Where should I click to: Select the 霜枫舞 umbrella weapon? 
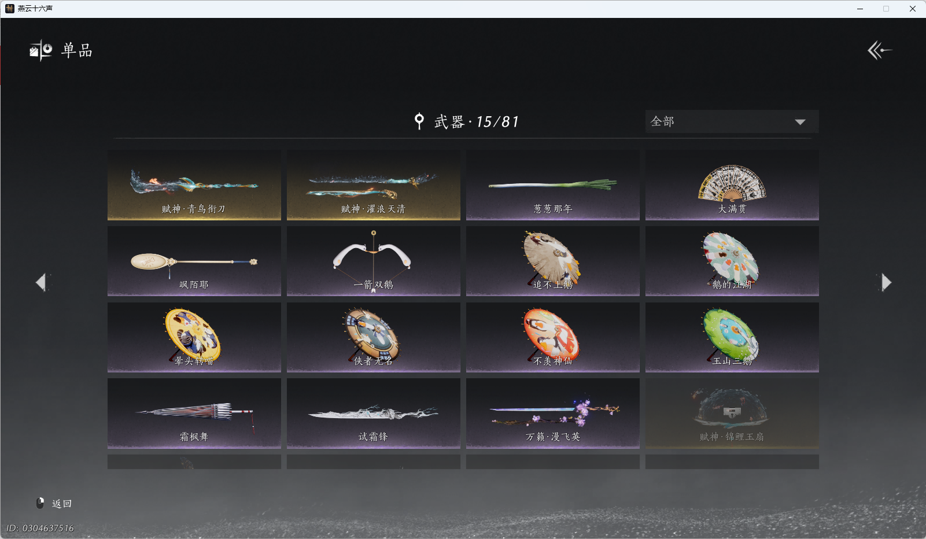tap(194, 413)
